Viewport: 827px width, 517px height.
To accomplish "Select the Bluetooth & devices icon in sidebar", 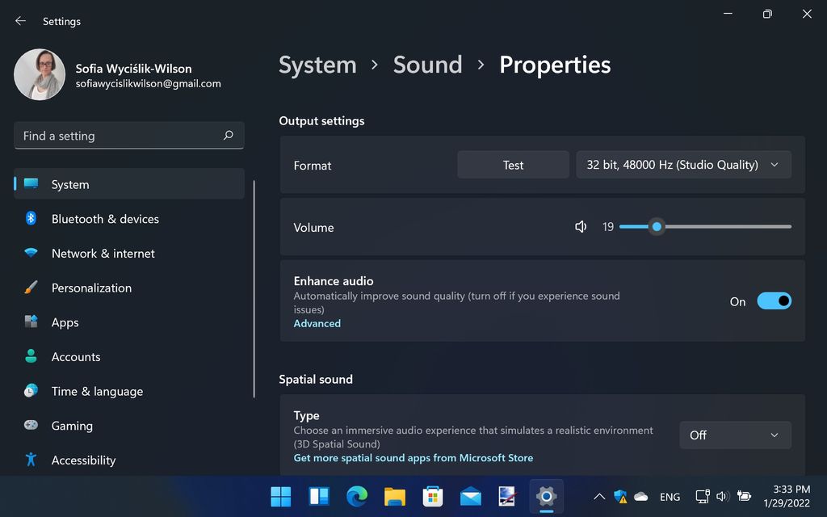I will [x=30, y=219].
